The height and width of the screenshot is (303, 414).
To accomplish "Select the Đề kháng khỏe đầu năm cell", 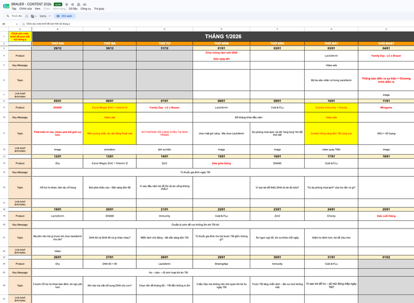I will pyautogui.click(x=249, y=117).
